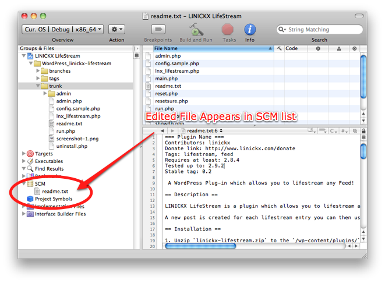The image size is (385, 283).
Task: Click the Build and Run hammer icon
Action: tap(196, 30)
